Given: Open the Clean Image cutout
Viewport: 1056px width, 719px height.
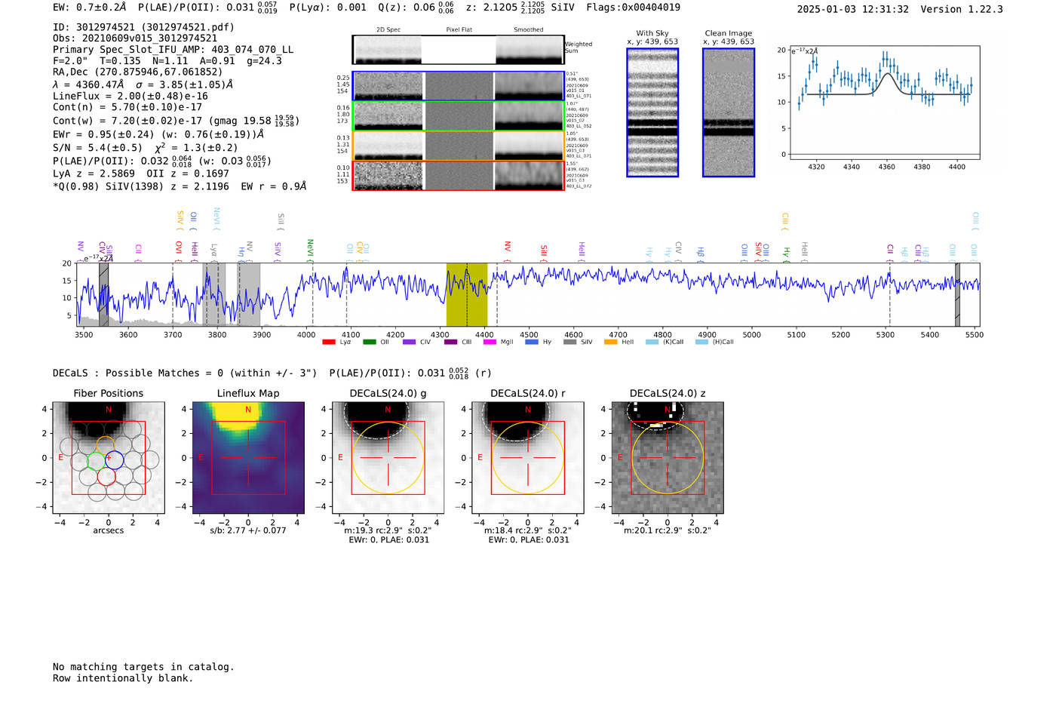Looking at the screenshot, I should tap(729, 112).
